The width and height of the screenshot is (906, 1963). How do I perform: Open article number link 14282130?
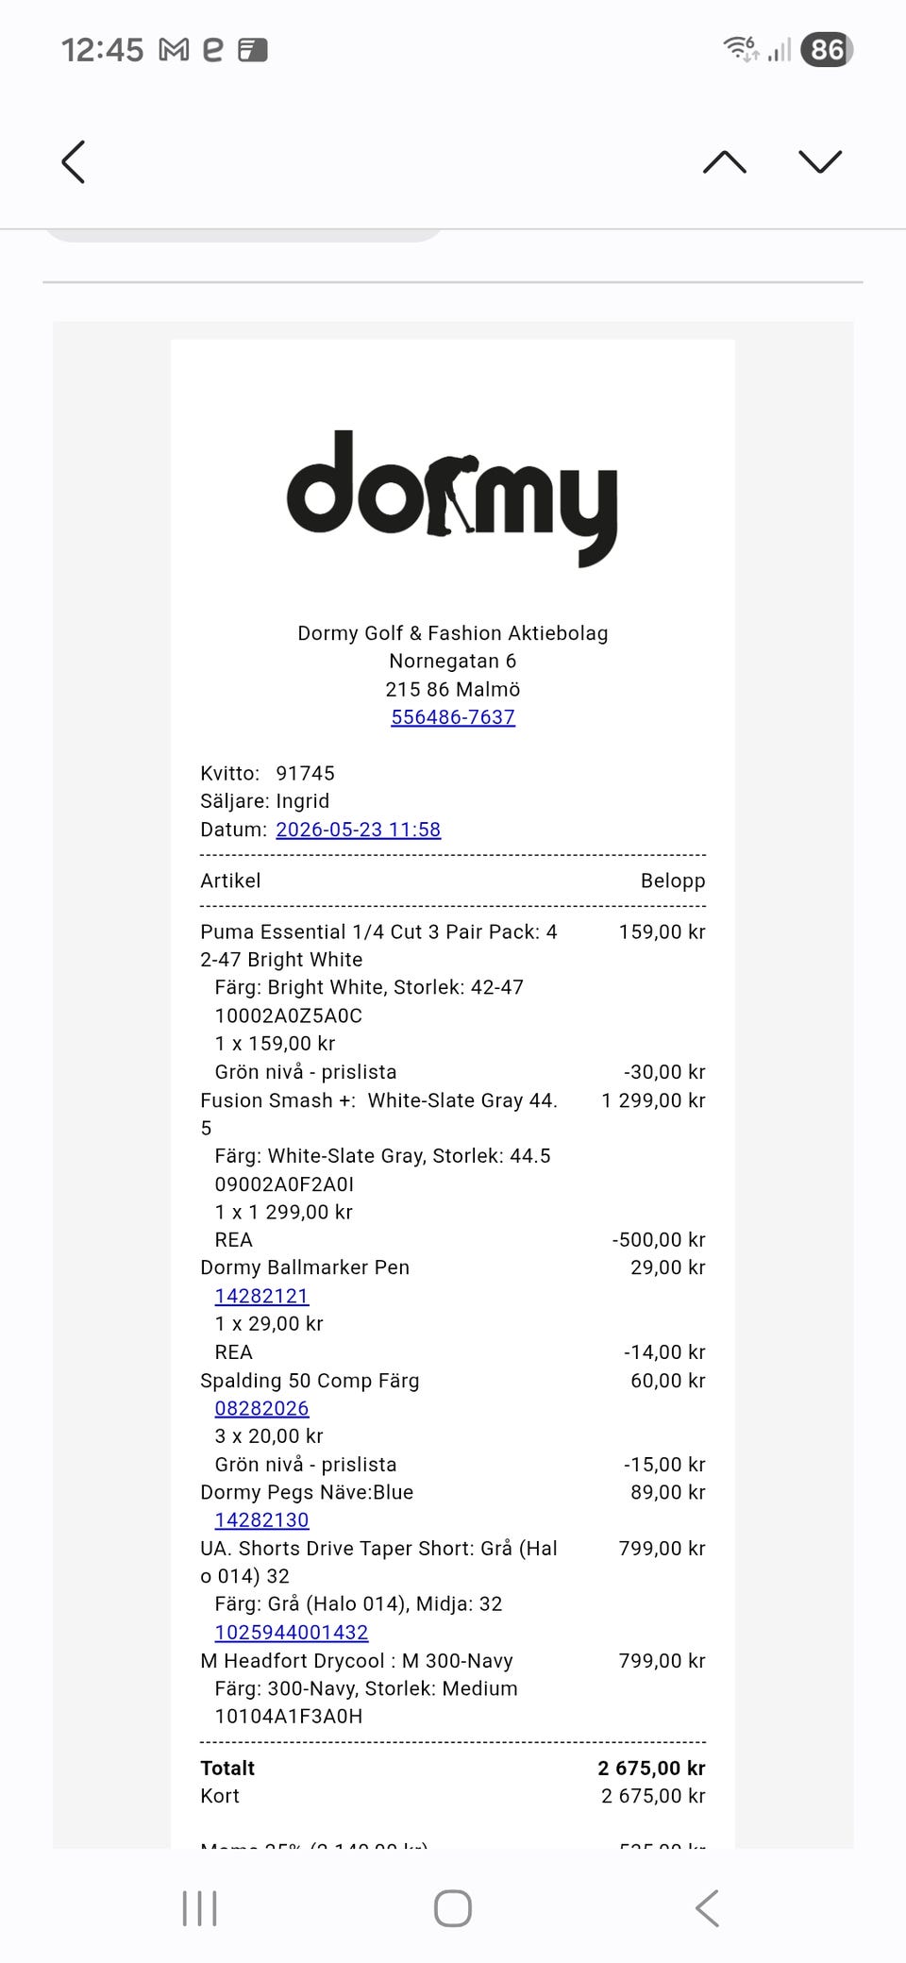click(262, 1520)
